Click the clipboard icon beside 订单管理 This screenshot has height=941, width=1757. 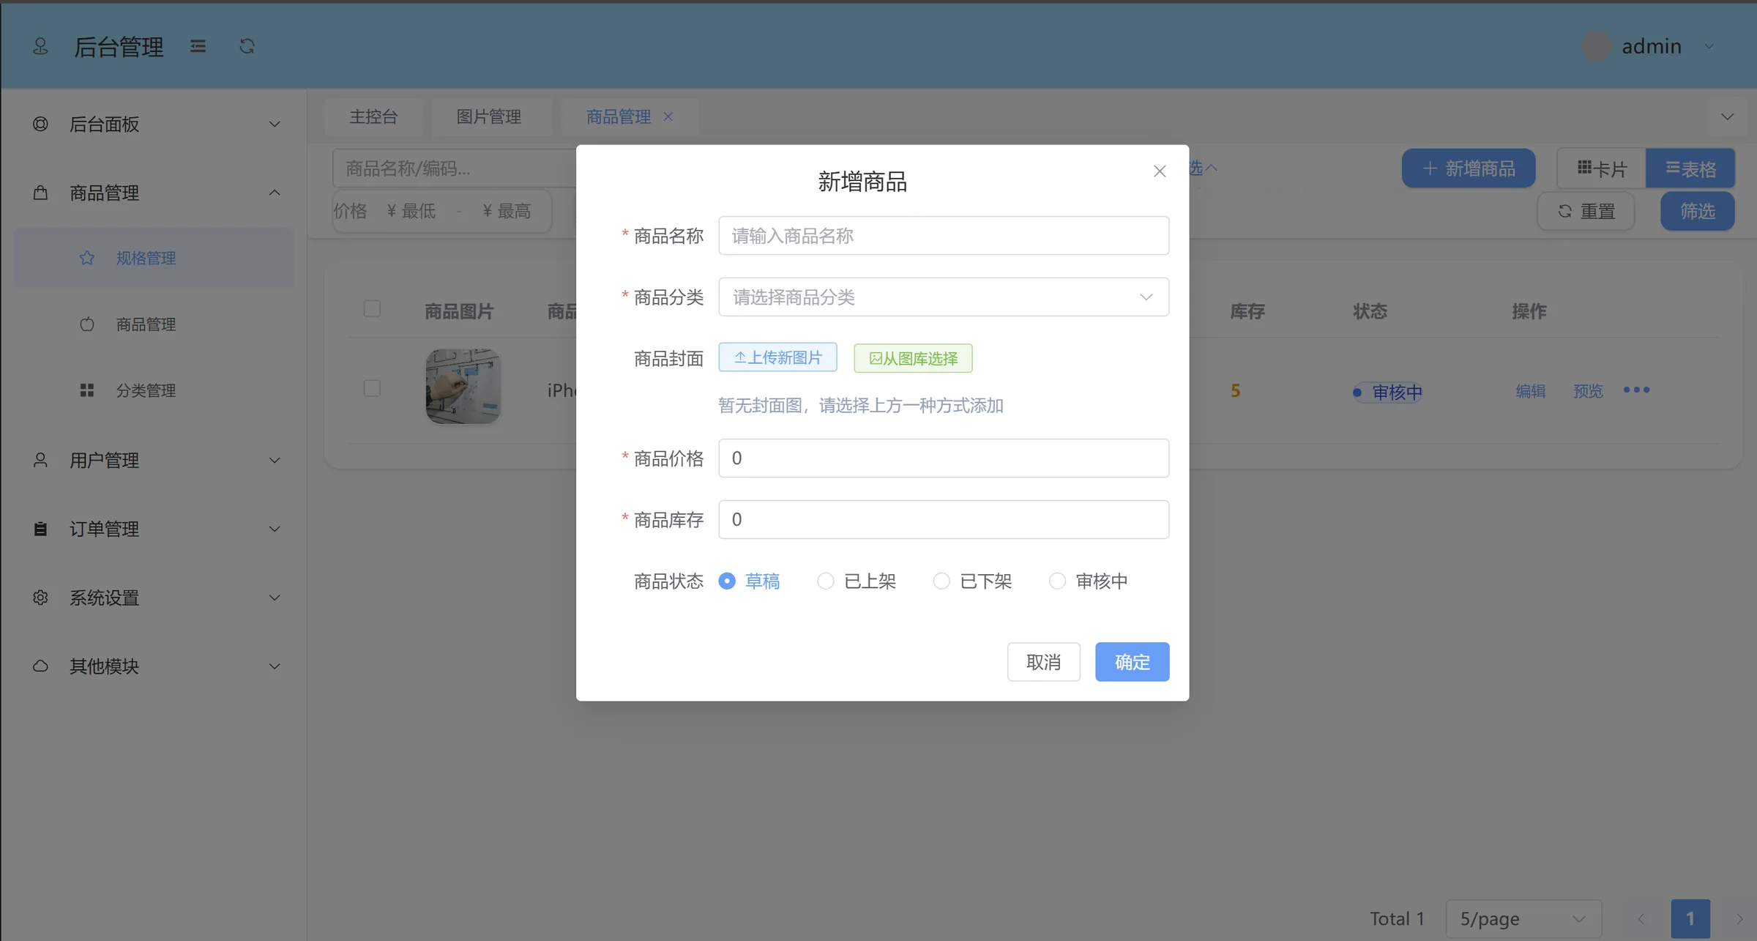[41, 529]
